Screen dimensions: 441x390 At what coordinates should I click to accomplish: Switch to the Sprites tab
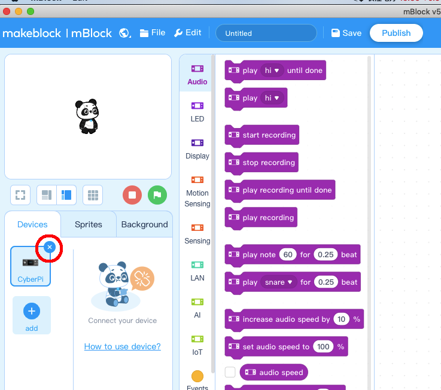pos(89,224)
